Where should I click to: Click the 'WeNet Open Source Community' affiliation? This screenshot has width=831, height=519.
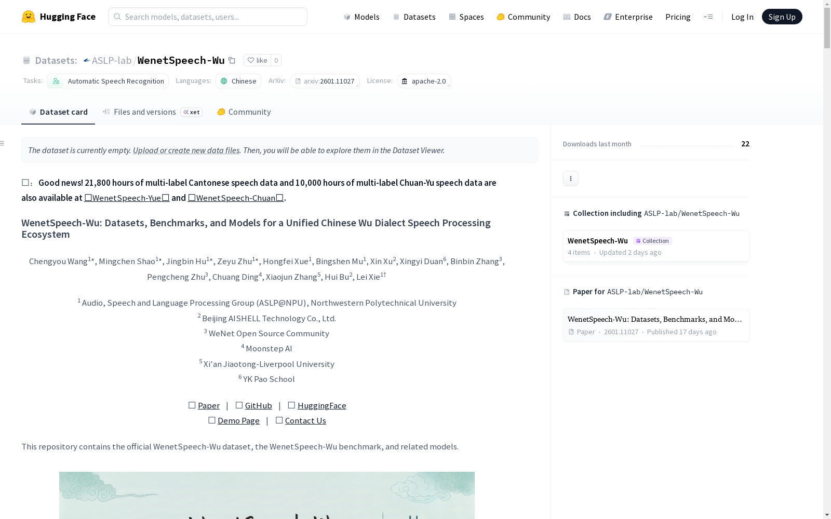269,333
